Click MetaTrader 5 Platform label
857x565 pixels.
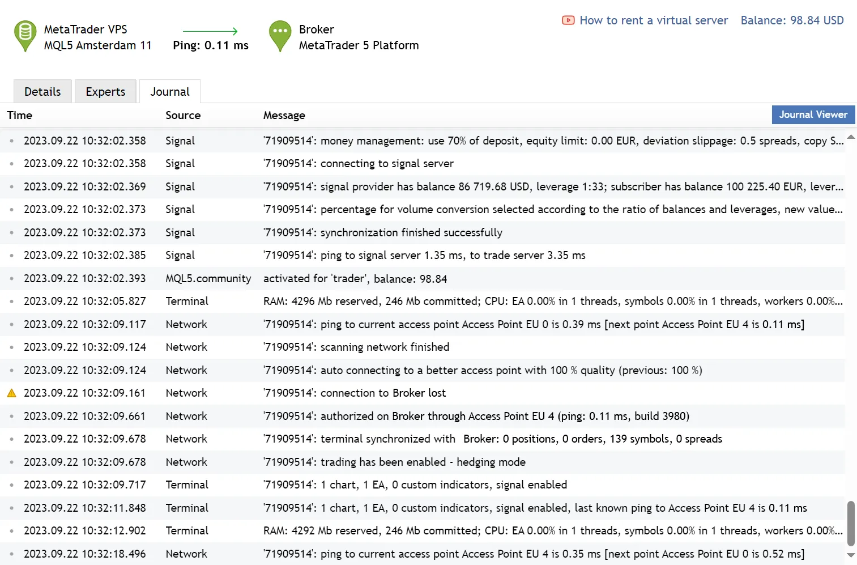pos(359,45)
